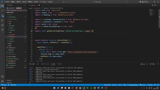This screenshot has width=160, height=90.
Task: Open Windows Start menu
Action: coord(54,88)
